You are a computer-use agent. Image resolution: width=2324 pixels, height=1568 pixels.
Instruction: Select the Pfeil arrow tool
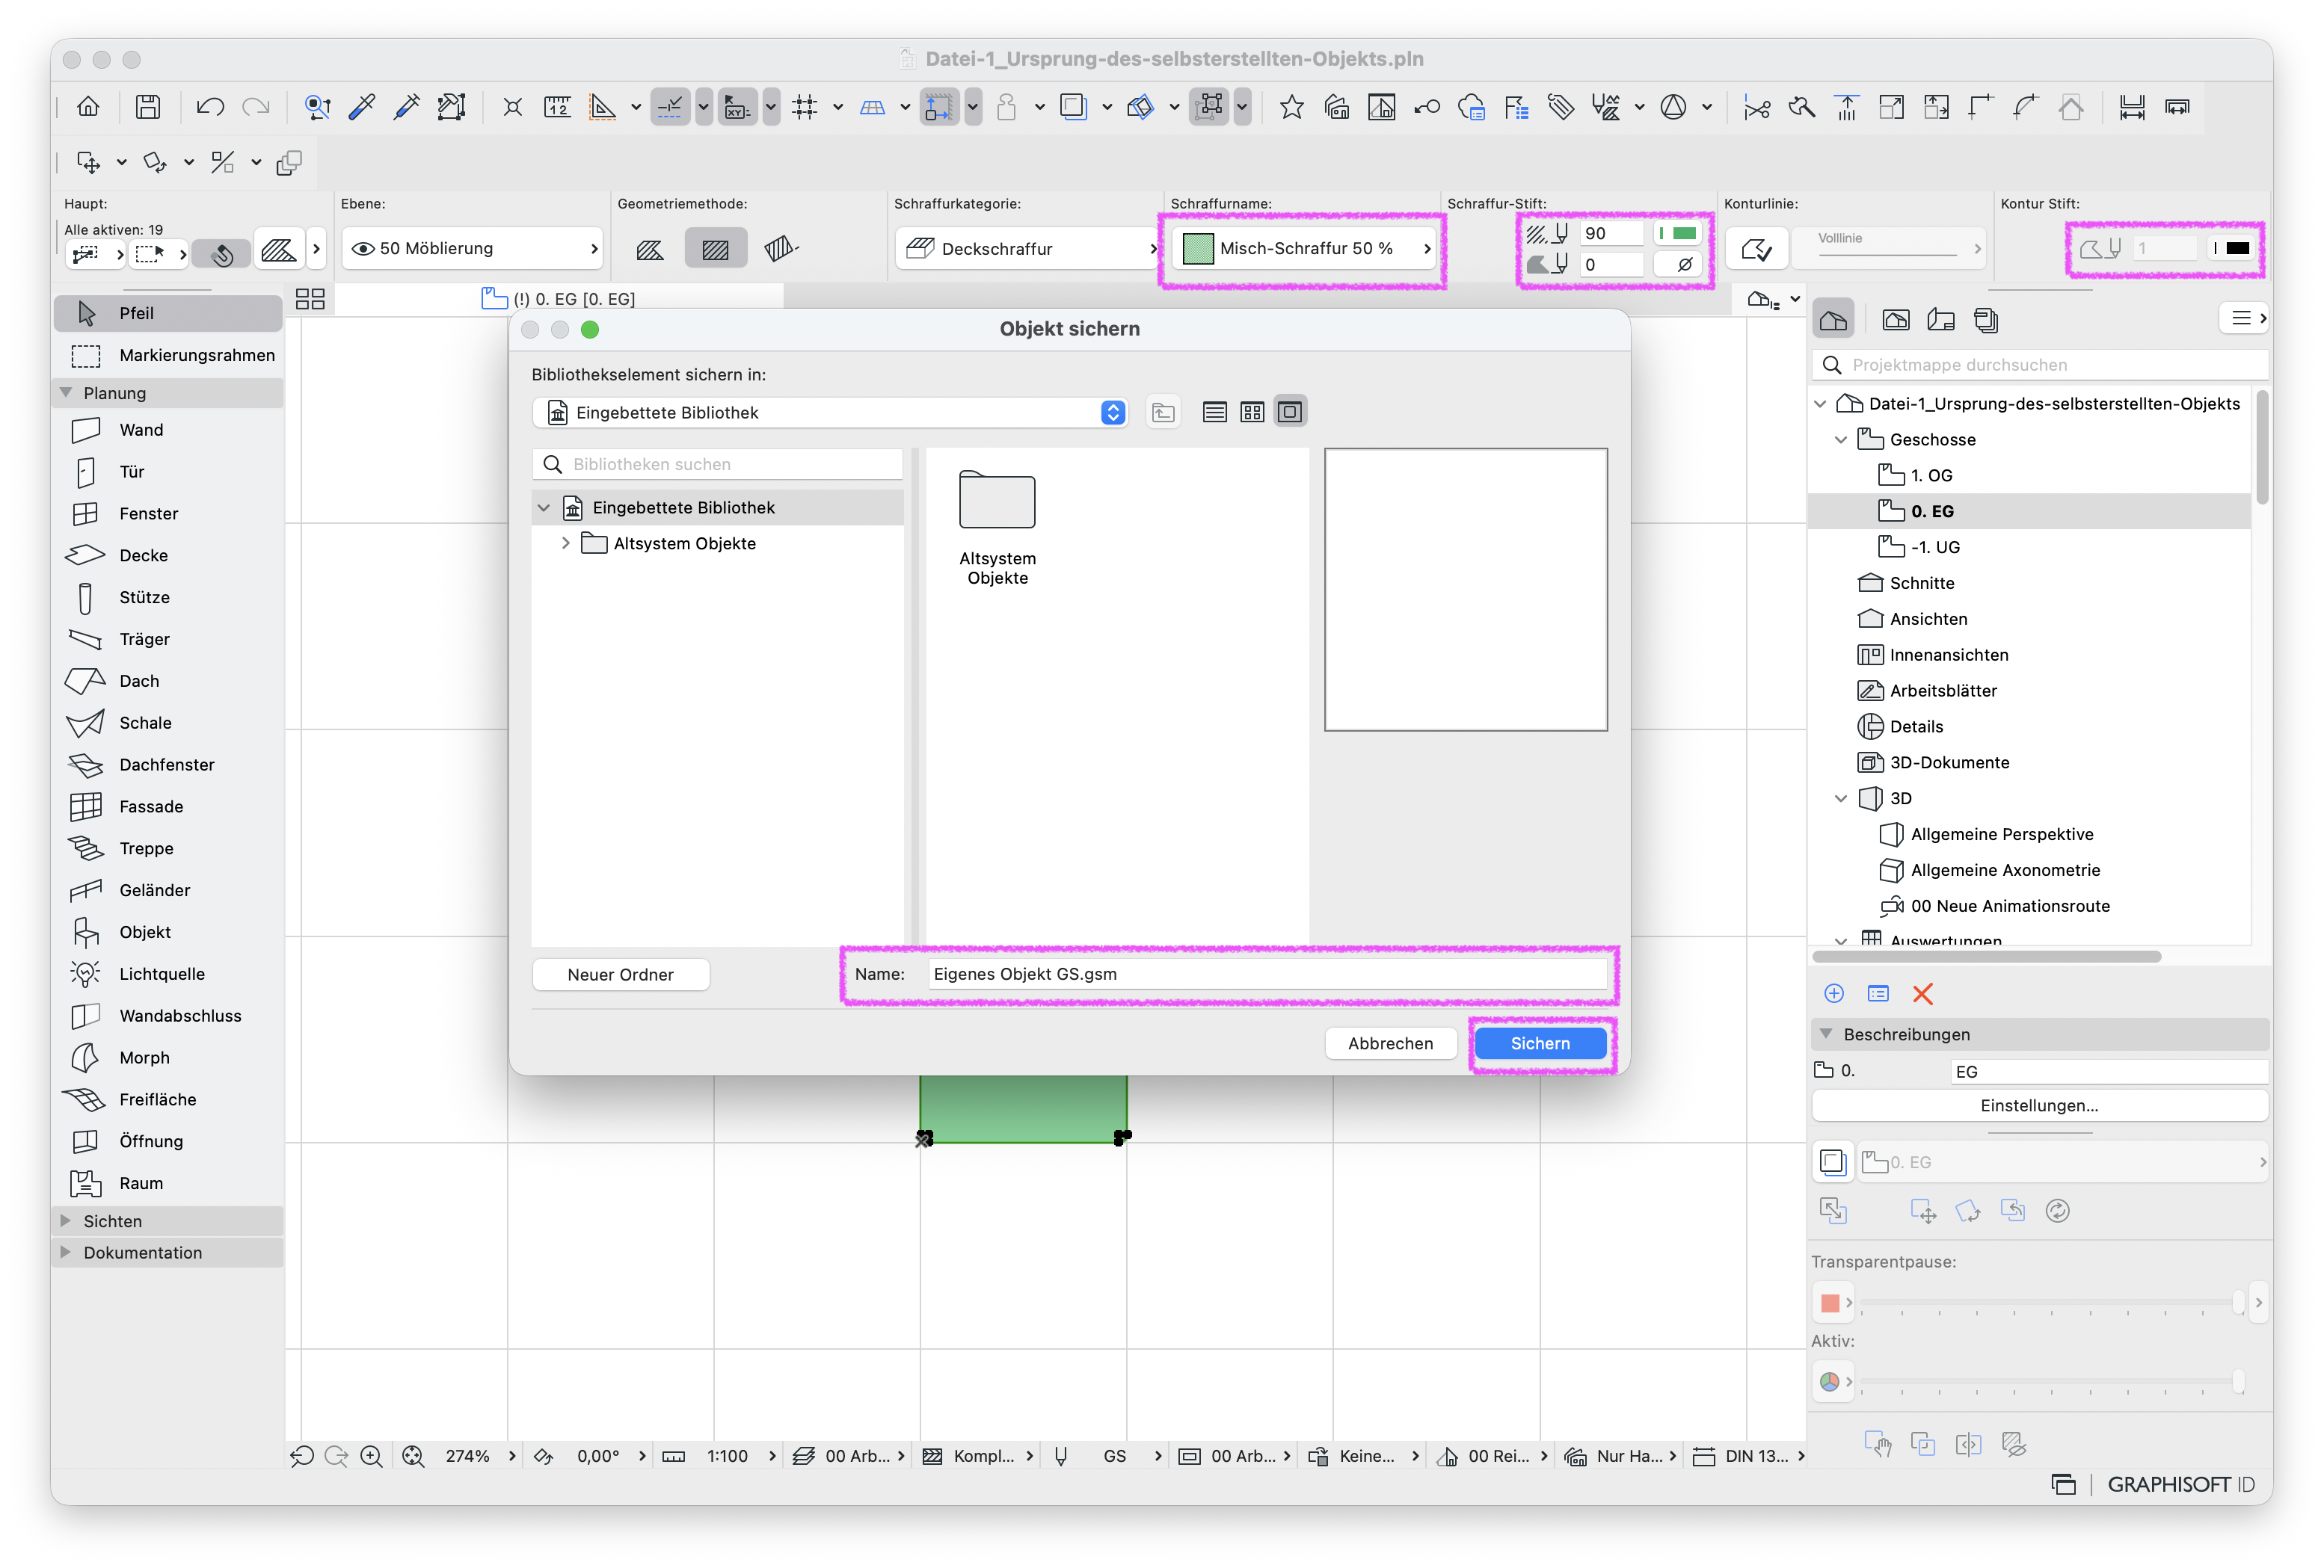coord(167,313)
